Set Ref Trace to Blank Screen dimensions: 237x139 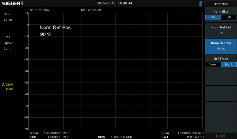coord(229,64)
